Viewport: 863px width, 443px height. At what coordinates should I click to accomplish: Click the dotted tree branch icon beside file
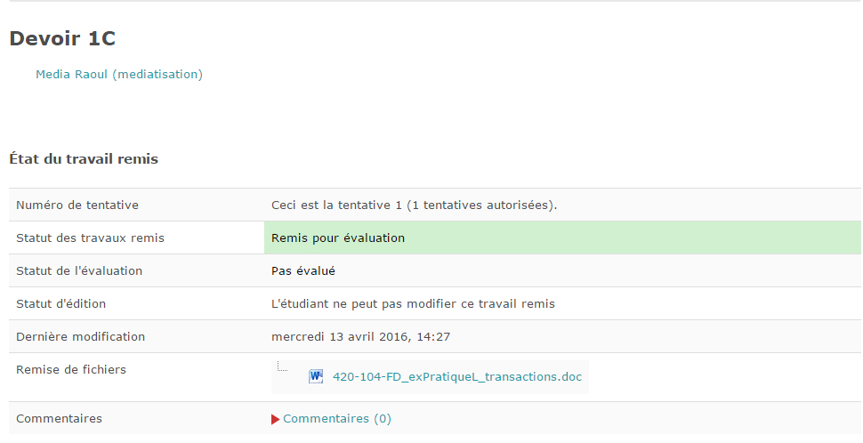[x=282, y=366]
